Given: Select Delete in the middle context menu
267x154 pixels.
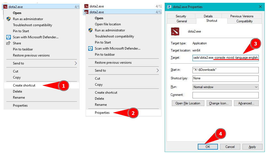Looking at the screenshot, I should (x=100, y=99).
